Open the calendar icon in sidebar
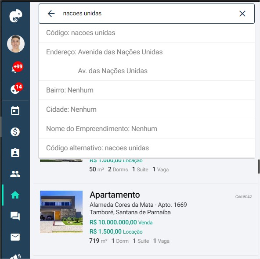This screenshot has height=259, width=260. pyautogui.click(x=15, y=110)
